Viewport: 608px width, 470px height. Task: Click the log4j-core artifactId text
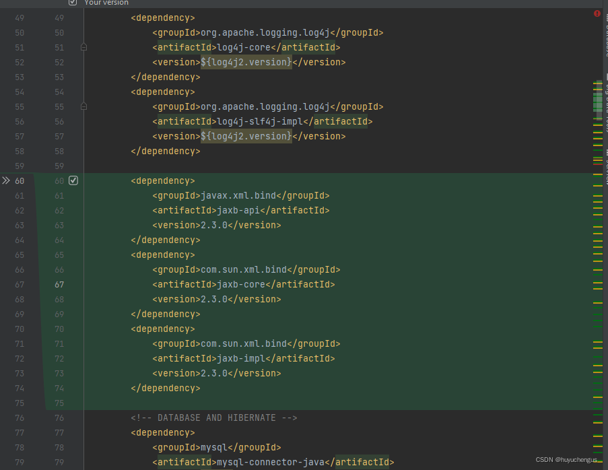(244, 47)
